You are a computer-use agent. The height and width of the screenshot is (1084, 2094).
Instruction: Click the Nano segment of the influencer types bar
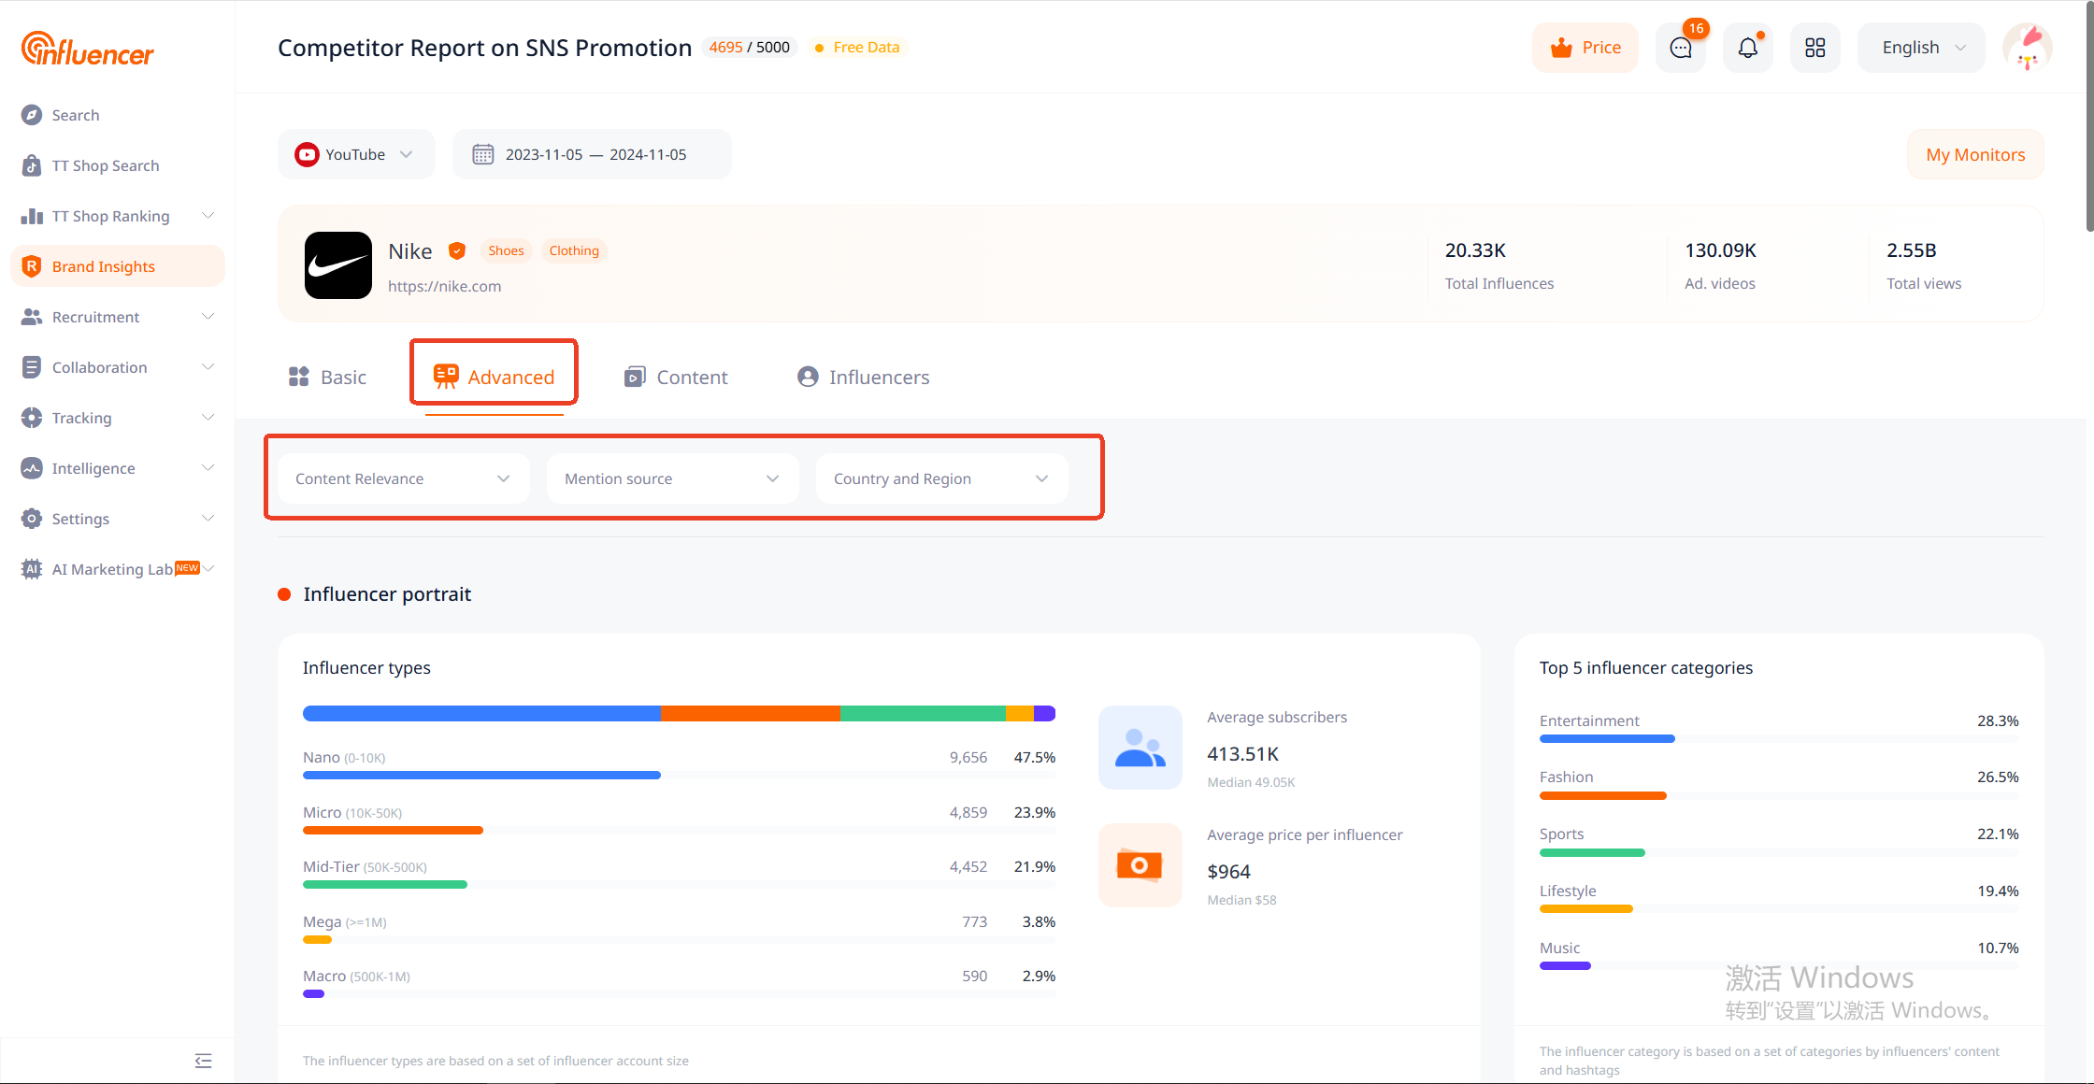(481, 714)
